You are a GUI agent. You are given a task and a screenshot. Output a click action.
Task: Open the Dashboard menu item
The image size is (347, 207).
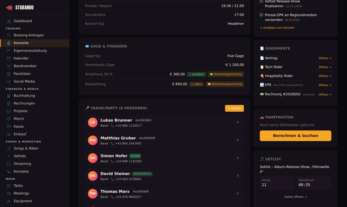[35, 21]
